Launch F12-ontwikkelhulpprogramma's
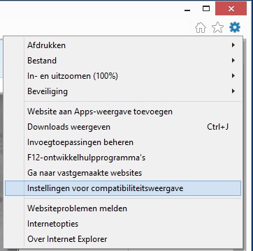Image resolution: width=253 pixels, height=251 pixels. (123, 158)
